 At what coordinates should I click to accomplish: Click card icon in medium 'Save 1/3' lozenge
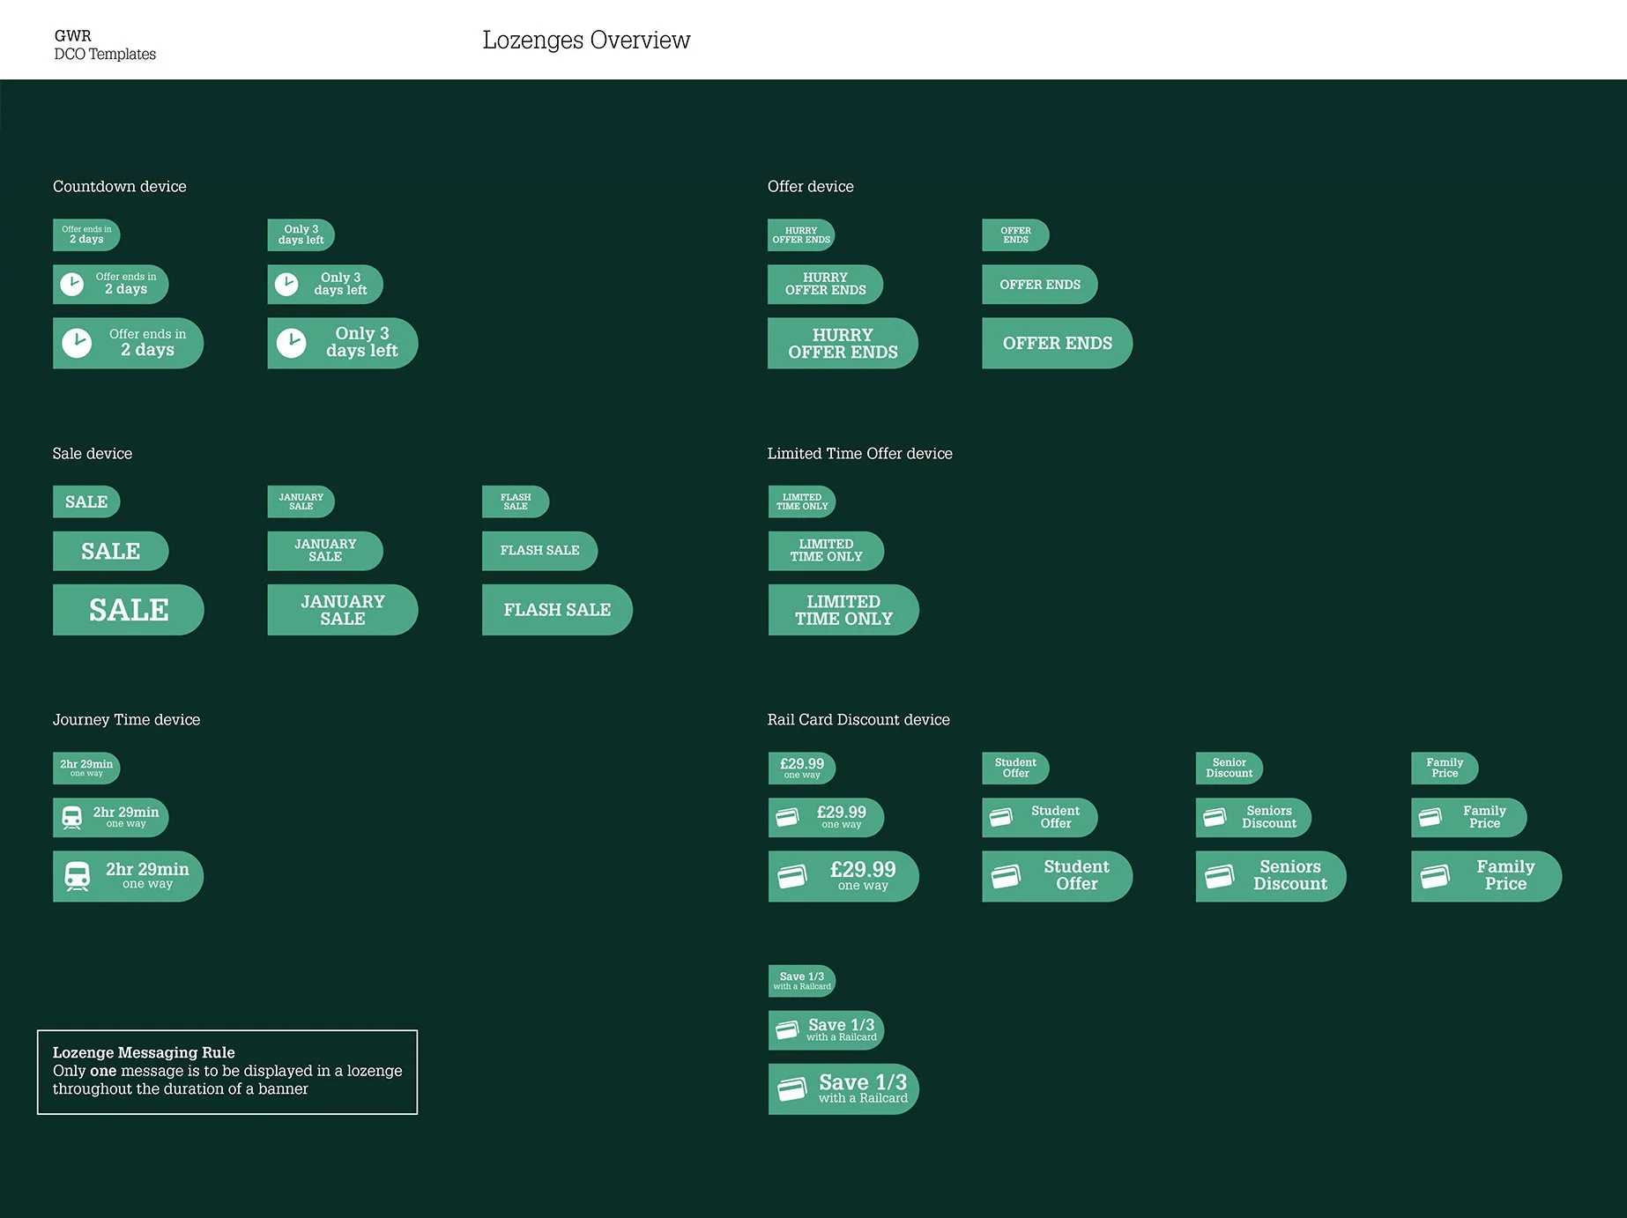click(787, 1030)
